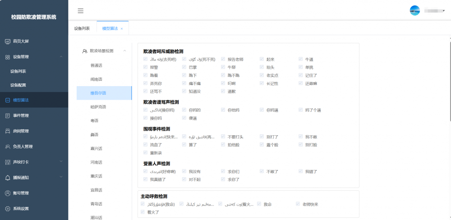Toggle the 老师快来 checkbox

click(298, 204)
